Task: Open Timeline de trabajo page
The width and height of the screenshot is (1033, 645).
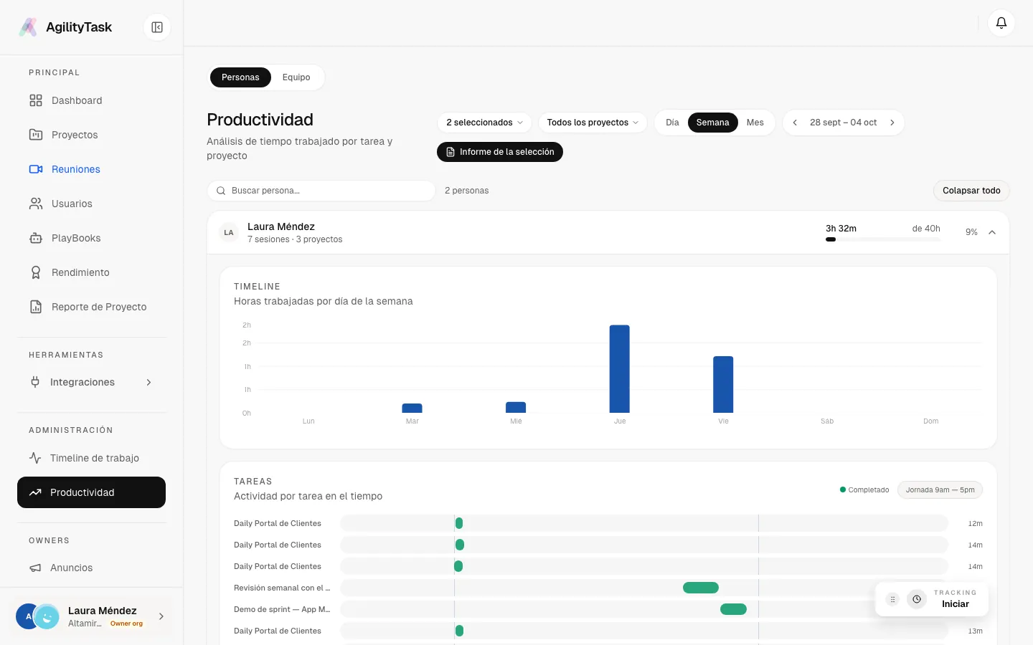Action: pos(91,458)
